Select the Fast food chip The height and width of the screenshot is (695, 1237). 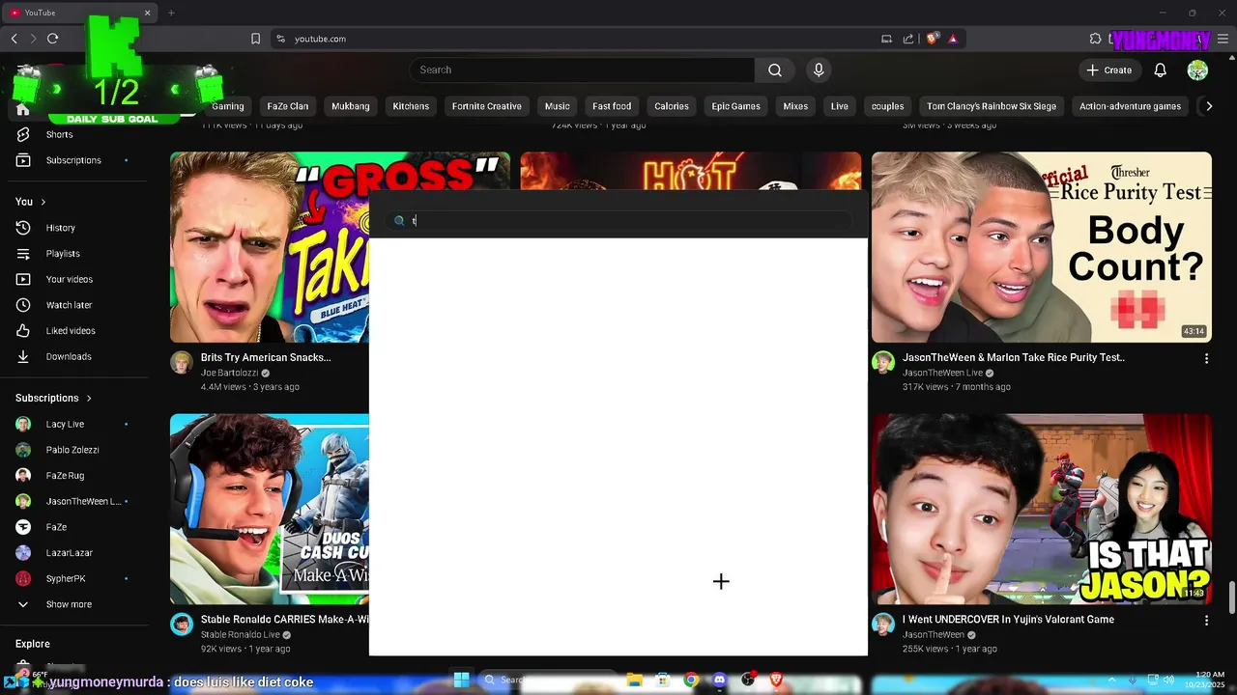click(612, 106)
